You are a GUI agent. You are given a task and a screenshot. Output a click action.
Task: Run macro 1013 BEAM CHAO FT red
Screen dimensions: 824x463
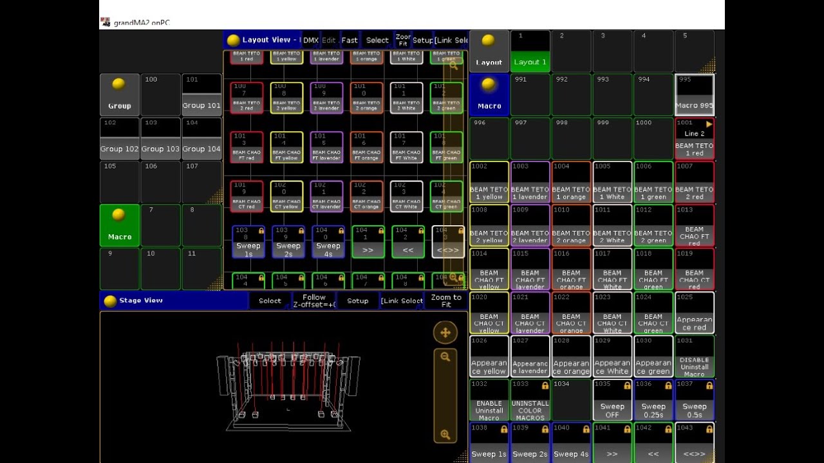tap(695, 225)
